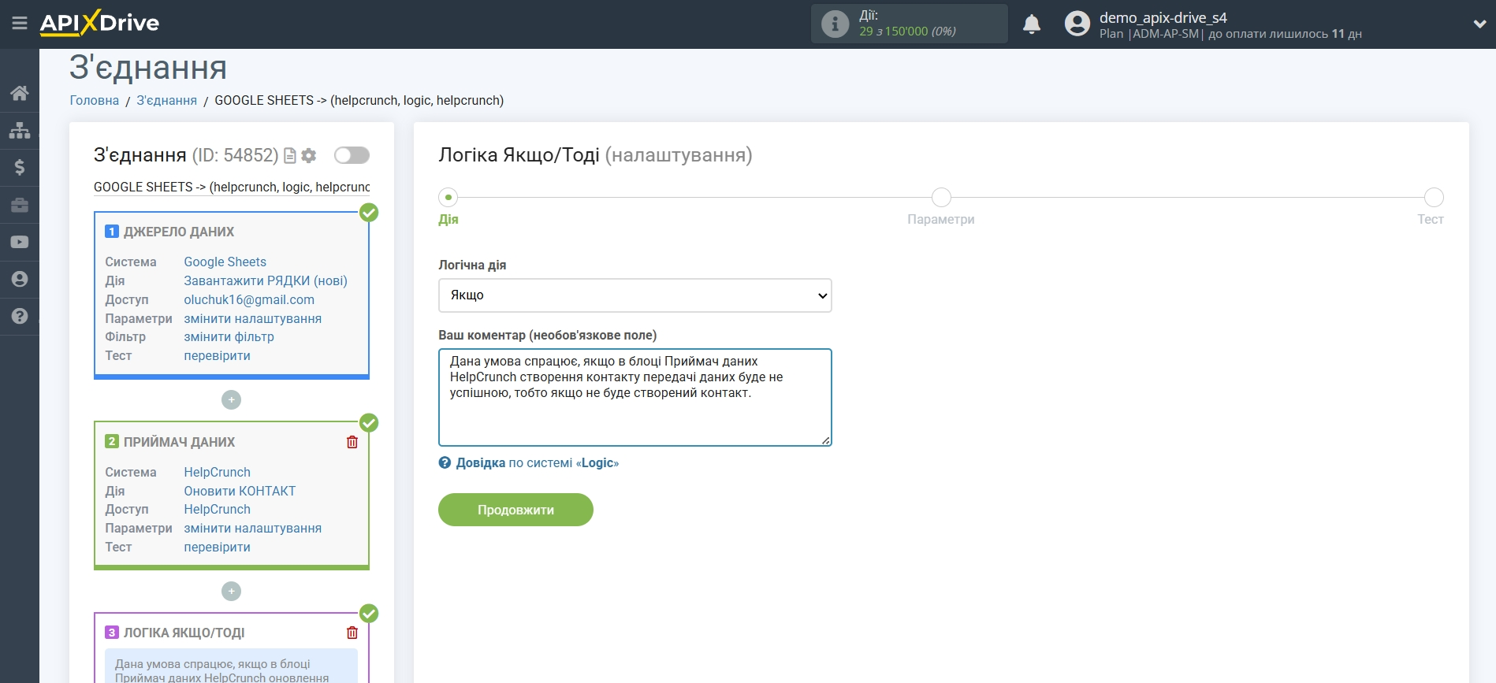The image size is (1496, 683).
Task: Delete the Data Receiver block
Action: [x=352, y=442]
